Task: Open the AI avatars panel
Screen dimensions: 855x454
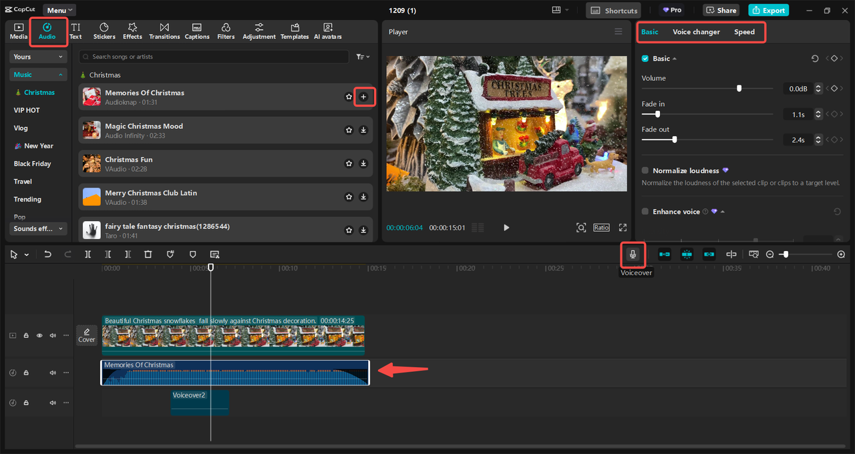Action: point(328,31)
